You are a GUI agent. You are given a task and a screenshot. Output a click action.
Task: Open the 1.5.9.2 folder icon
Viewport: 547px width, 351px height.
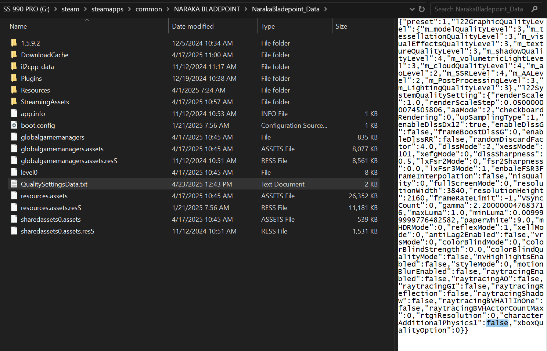pyautogui.click(x=14, y=43)
